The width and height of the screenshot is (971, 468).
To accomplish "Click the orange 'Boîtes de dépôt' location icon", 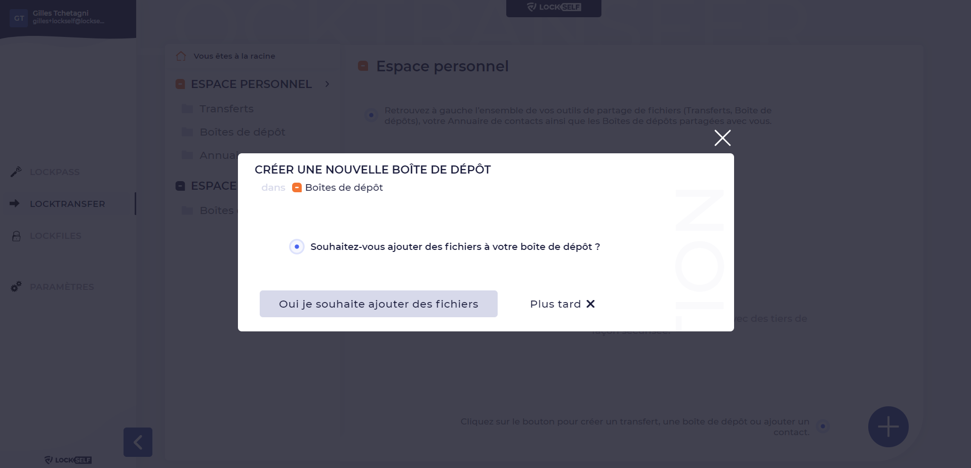I will point(297,188).
